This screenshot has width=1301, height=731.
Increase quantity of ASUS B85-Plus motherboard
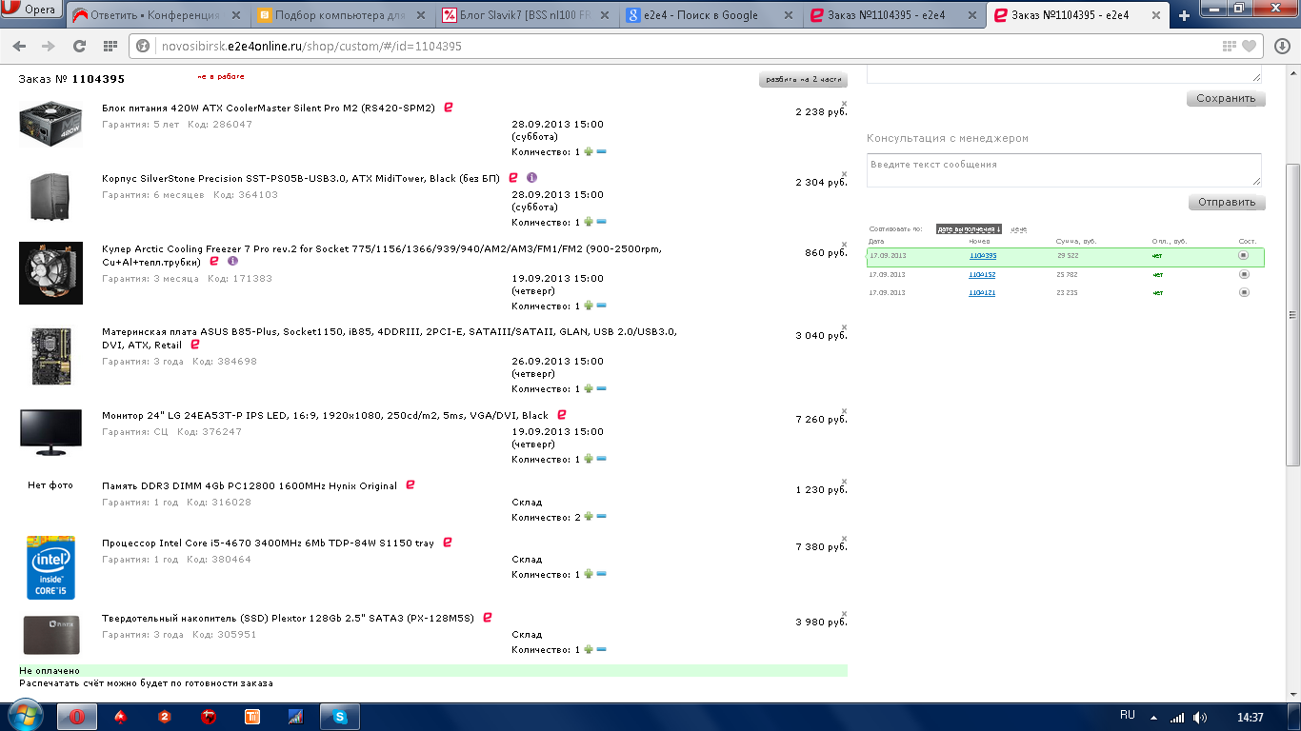pos(589,388)
